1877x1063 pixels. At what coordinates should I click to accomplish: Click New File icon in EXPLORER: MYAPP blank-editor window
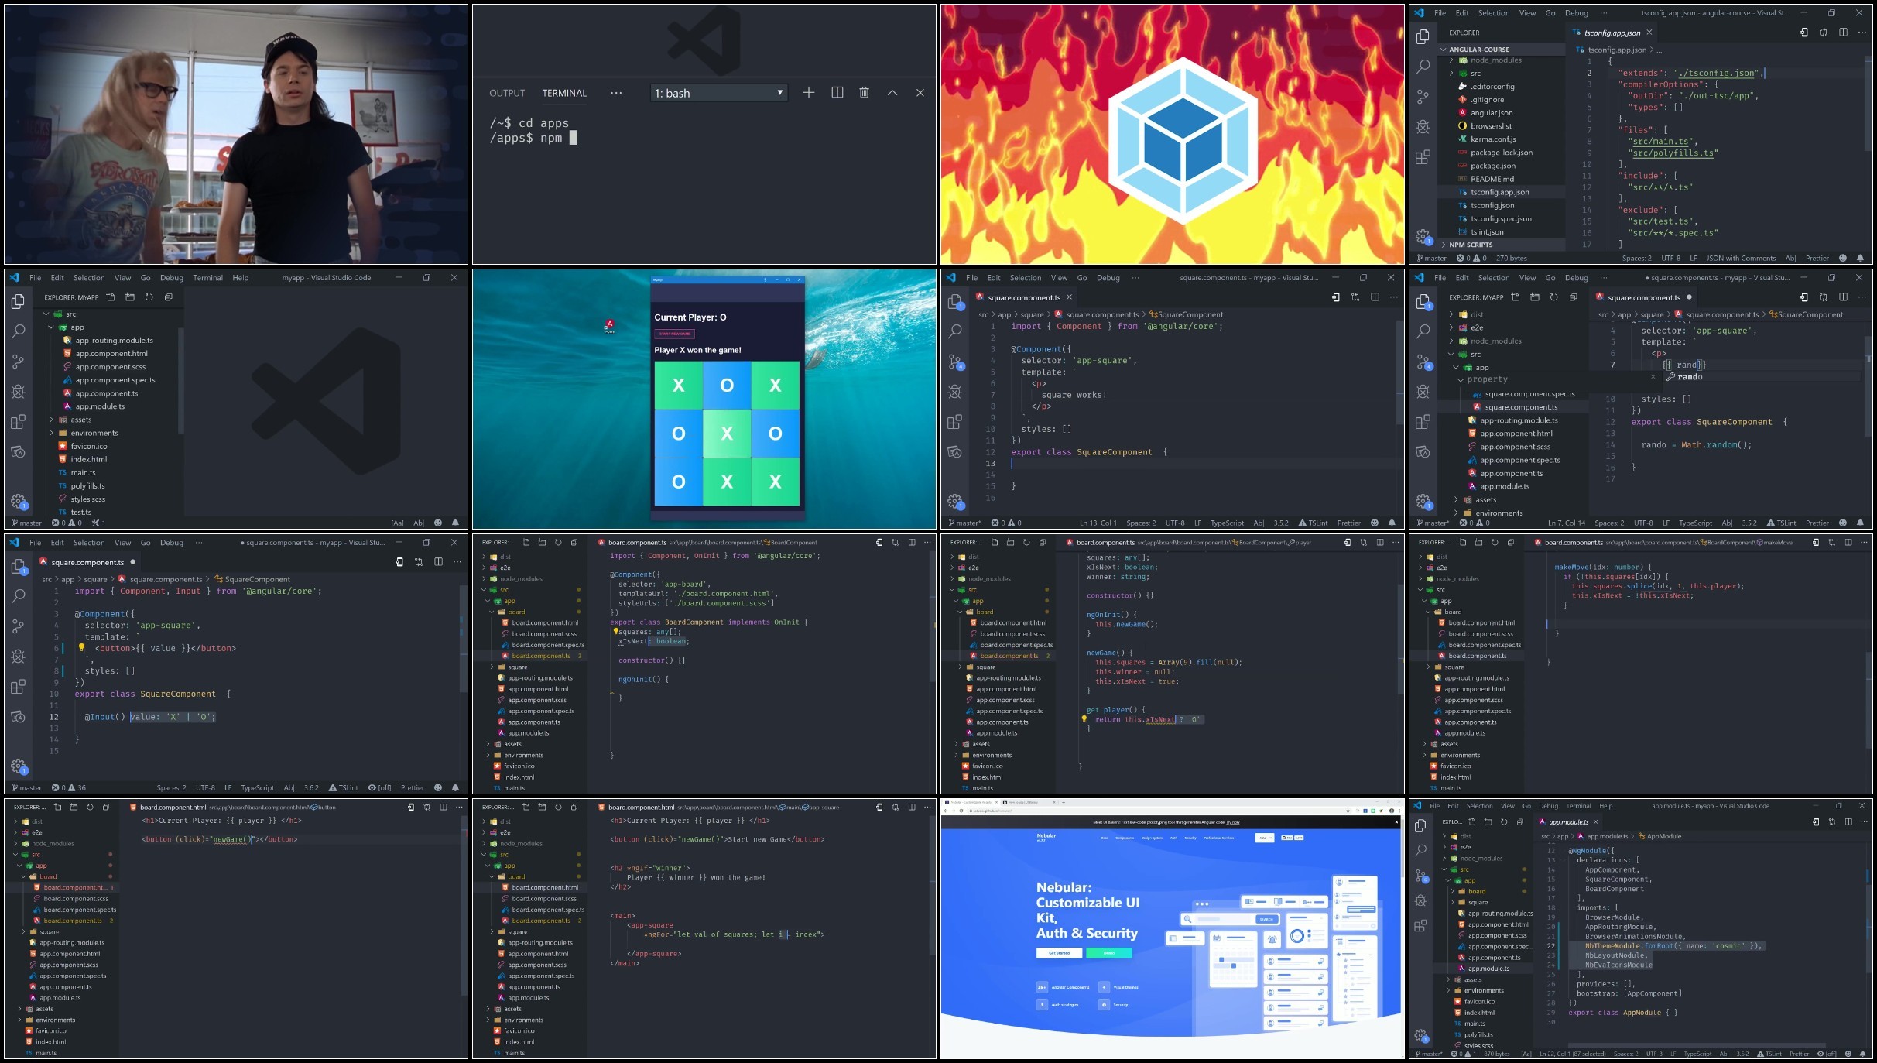tap(111, 297)
